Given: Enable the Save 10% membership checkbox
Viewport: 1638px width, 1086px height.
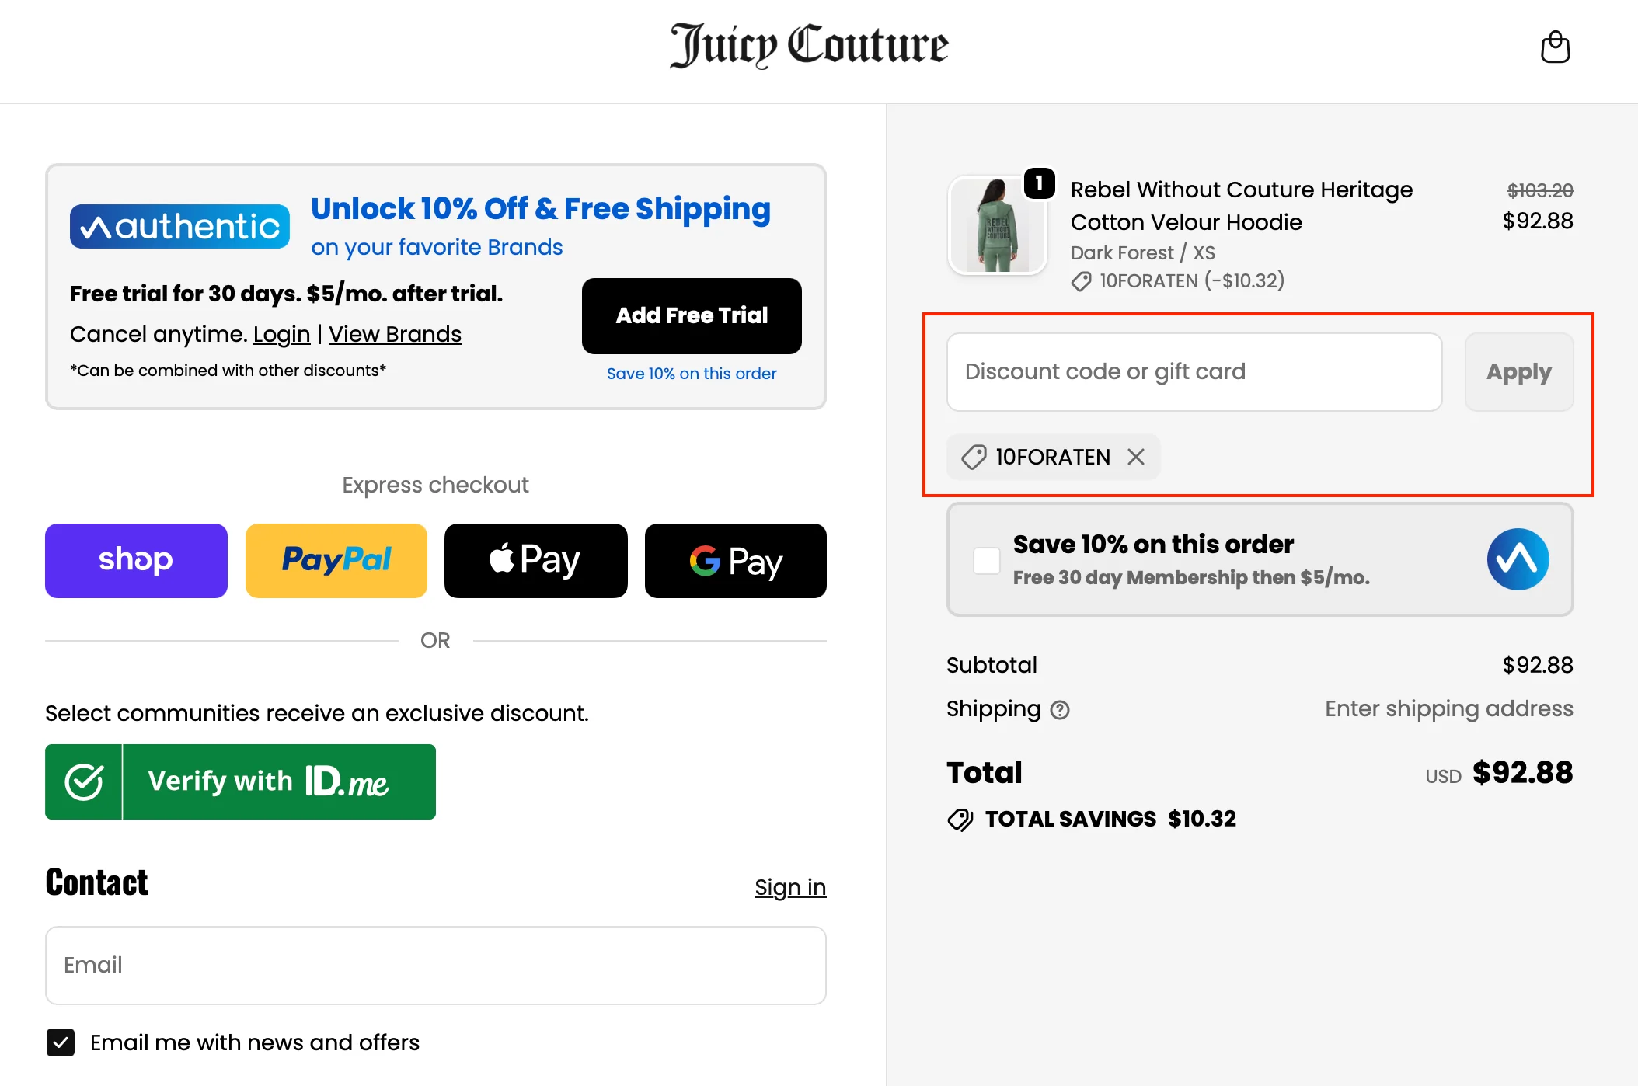Looking at the screenshot, I should tap(987, 560).
